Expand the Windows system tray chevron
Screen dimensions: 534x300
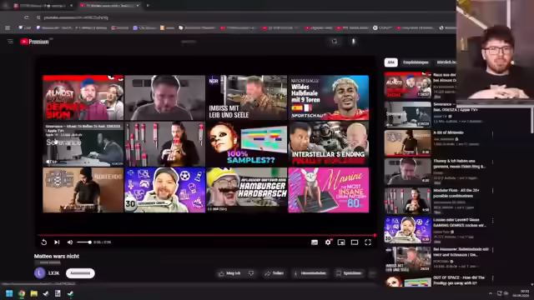coord(491,293)
